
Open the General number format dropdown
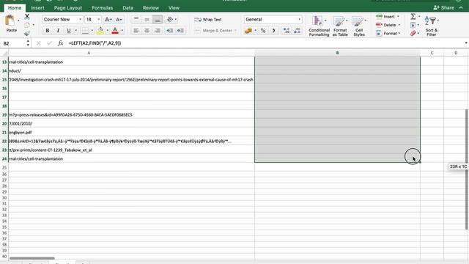pyautogui.click(x=299, y=20)
